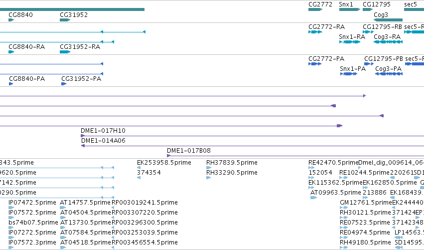Click the RE10244.5prime EST label

[364, 173]
